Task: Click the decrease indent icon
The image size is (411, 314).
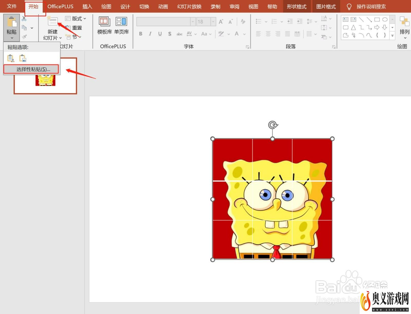Action: point(290,22)
